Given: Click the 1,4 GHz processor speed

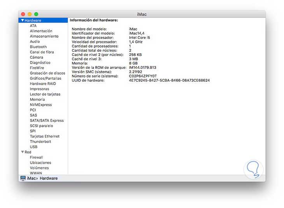Looking at the screenshot, I should (136, 42).
